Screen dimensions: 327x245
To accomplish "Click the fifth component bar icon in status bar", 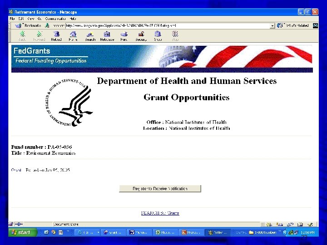I will (x=310, y=225).
